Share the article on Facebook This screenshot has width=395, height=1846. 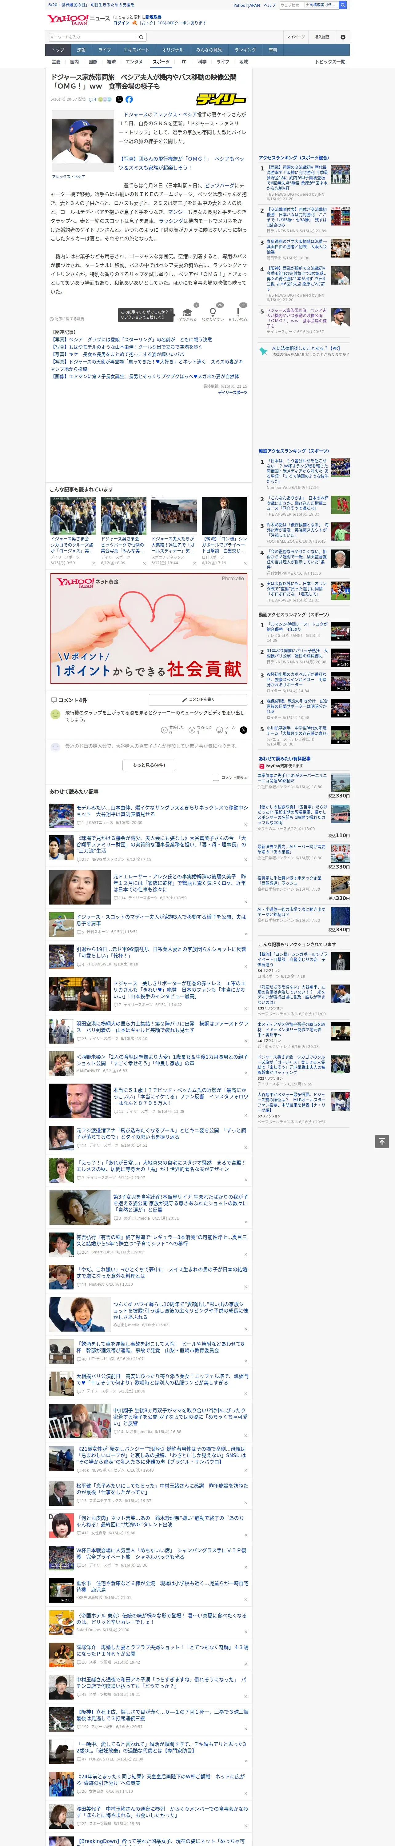coord(129,100)
